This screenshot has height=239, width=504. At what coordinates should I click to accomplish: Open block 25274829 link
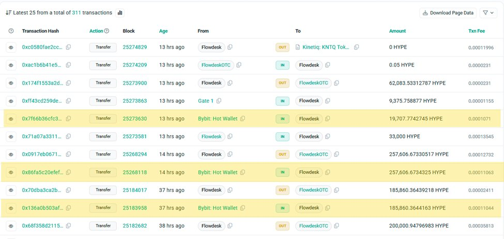click(x=134, y=47)
